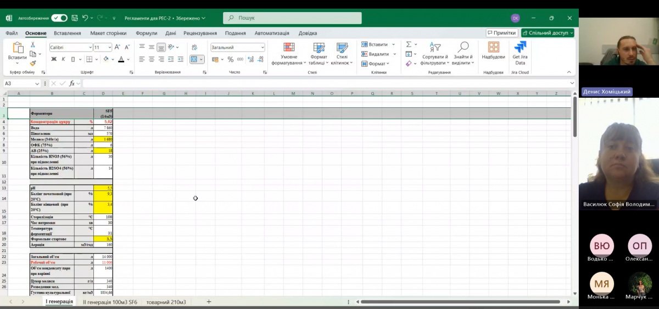Click the Примітки comments button
The width and height of the screenshot is (659, 309).
click(x=502, y=33)
